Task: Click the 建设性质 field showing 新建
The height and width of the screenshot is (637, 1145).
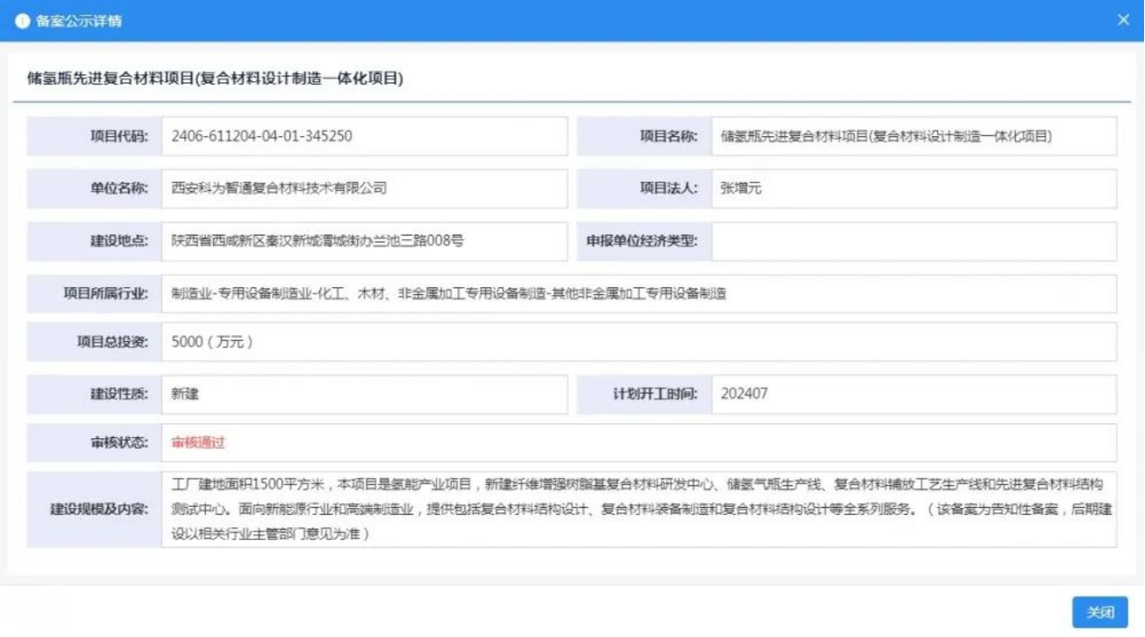Action: [x=364, y=394]
